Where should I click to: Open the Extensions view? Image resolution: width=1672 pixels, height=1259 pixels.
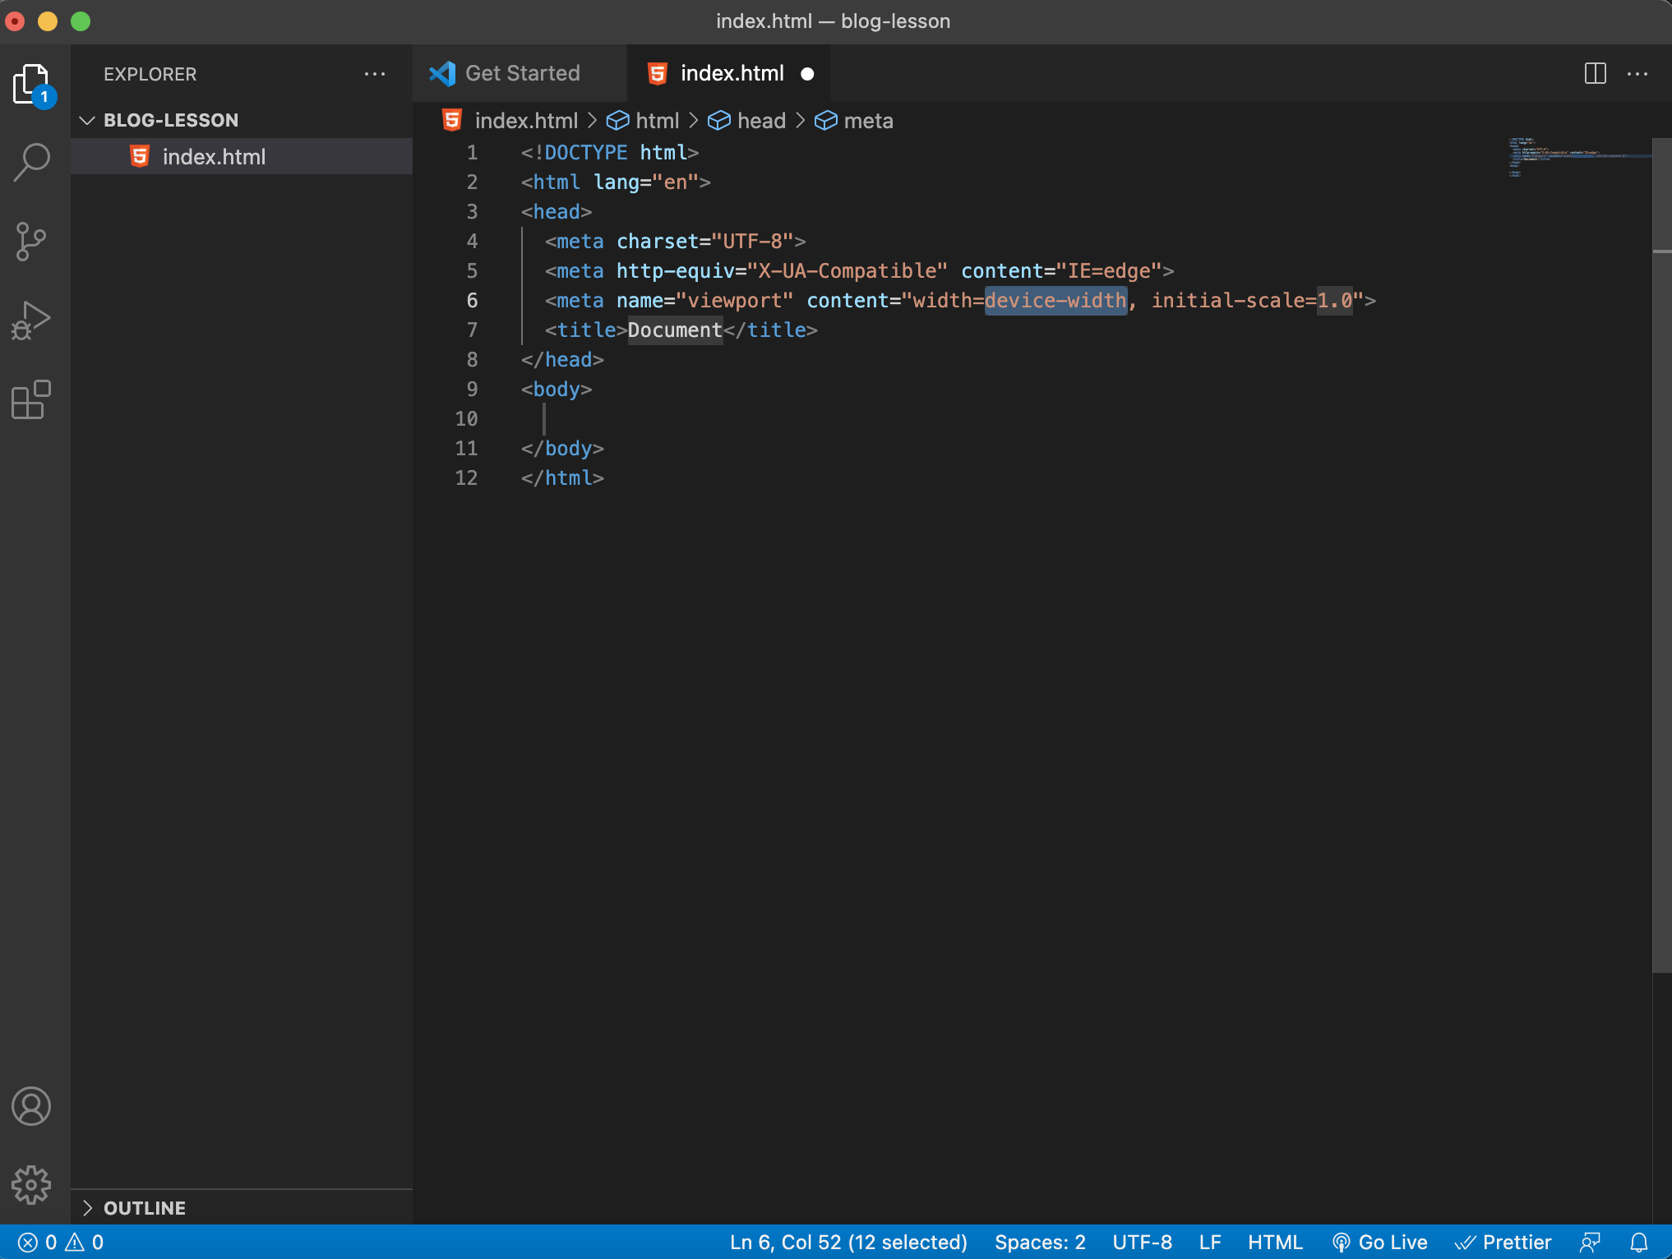click(x=31, y=399)
